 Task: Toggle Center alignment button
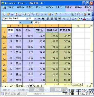click(52, 19)
